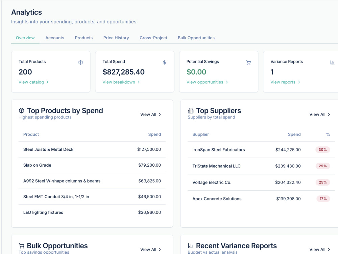Click the Total Products count 200
This screenshot has width=338, height=254.
coord(25,72)
